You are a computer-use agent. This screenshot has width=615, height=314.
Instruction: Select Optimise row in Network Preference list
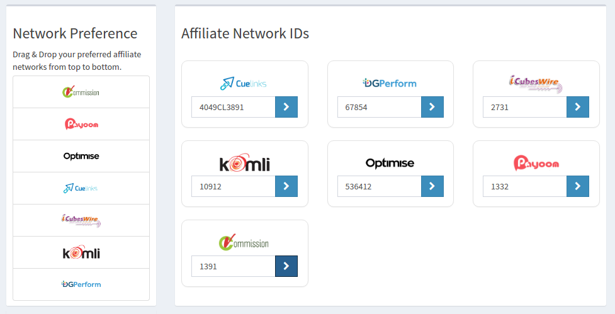81,157
